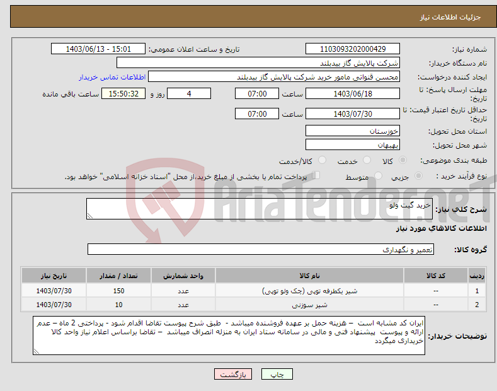
Task: Open the اطلاعات تماس خریدار link
Action: 112,77
